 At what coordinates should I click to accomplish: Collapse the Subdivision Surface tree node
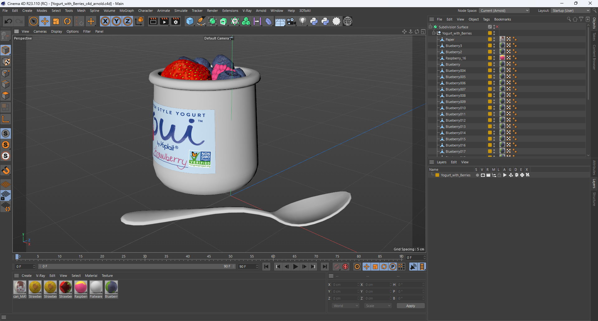430,27
